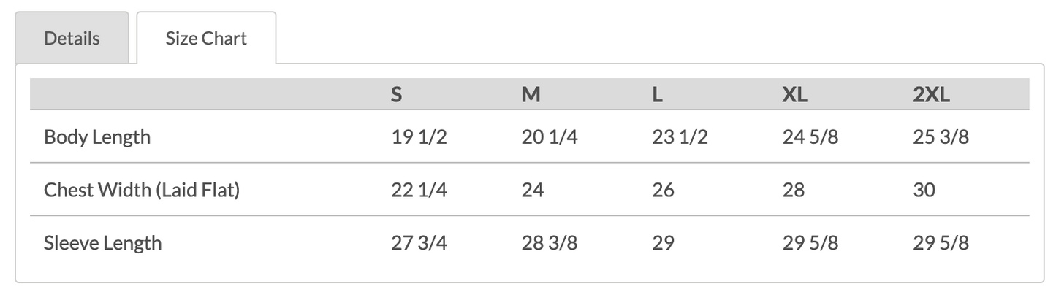Click the 24 5/8 body length cell
1056x300 pixels.
(x=810, y=136)
